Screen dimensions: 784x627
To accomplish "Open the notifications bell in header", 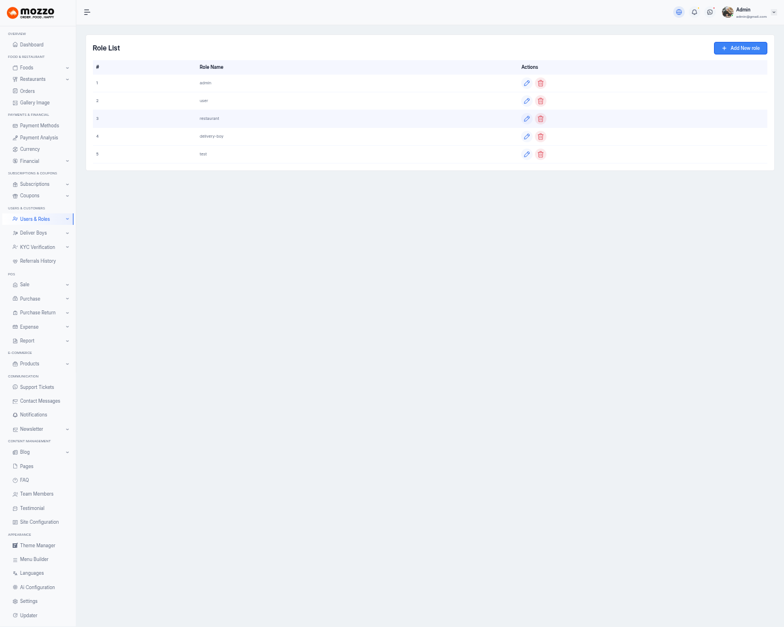I will (x=694, y=12).
